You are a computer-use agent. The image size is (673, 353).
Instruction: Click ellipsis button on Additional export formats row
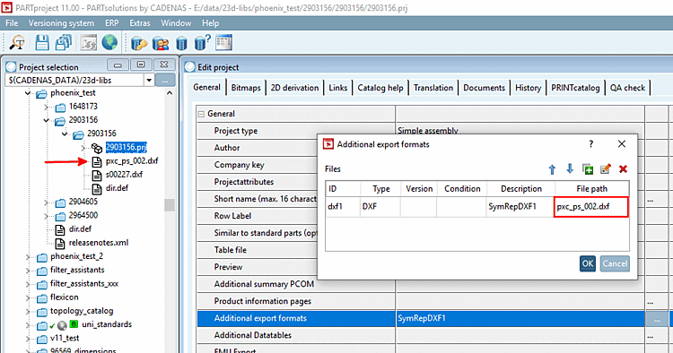[657, 319]
